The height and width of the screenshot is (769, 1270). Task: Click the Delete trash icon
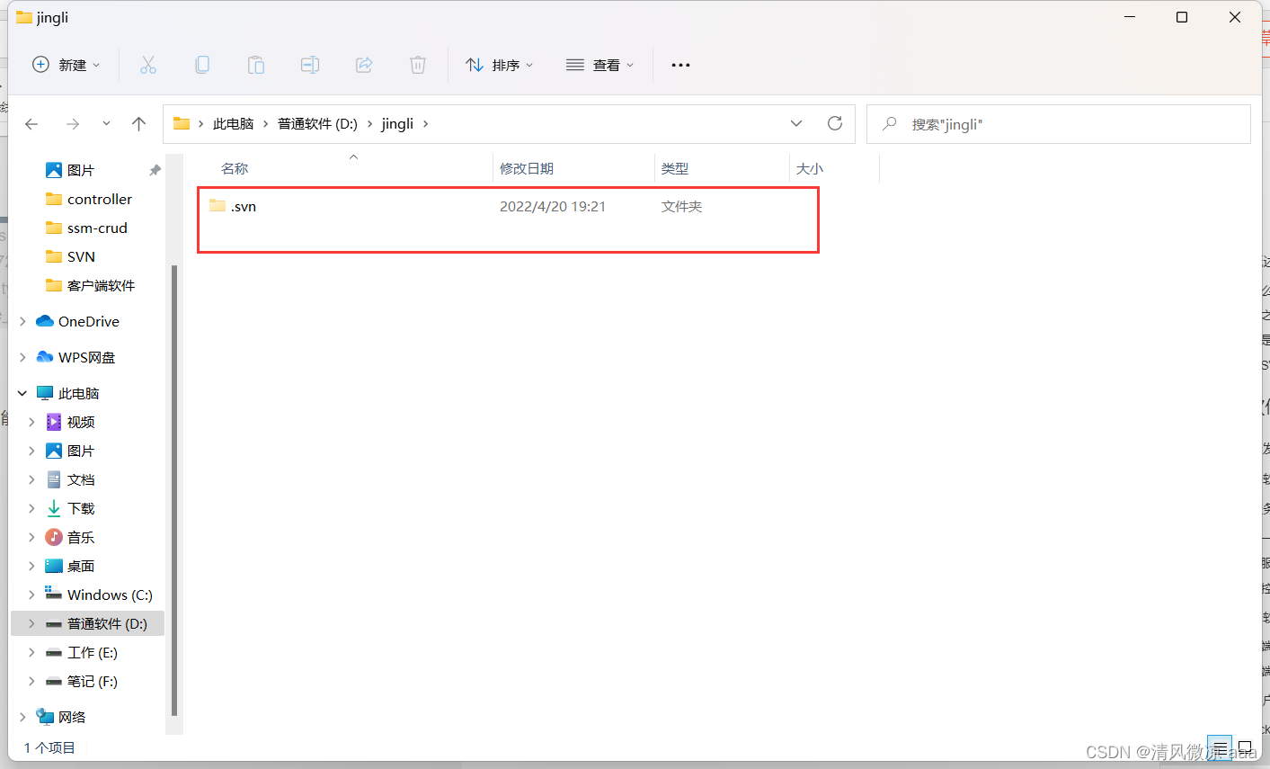[418, 65]
